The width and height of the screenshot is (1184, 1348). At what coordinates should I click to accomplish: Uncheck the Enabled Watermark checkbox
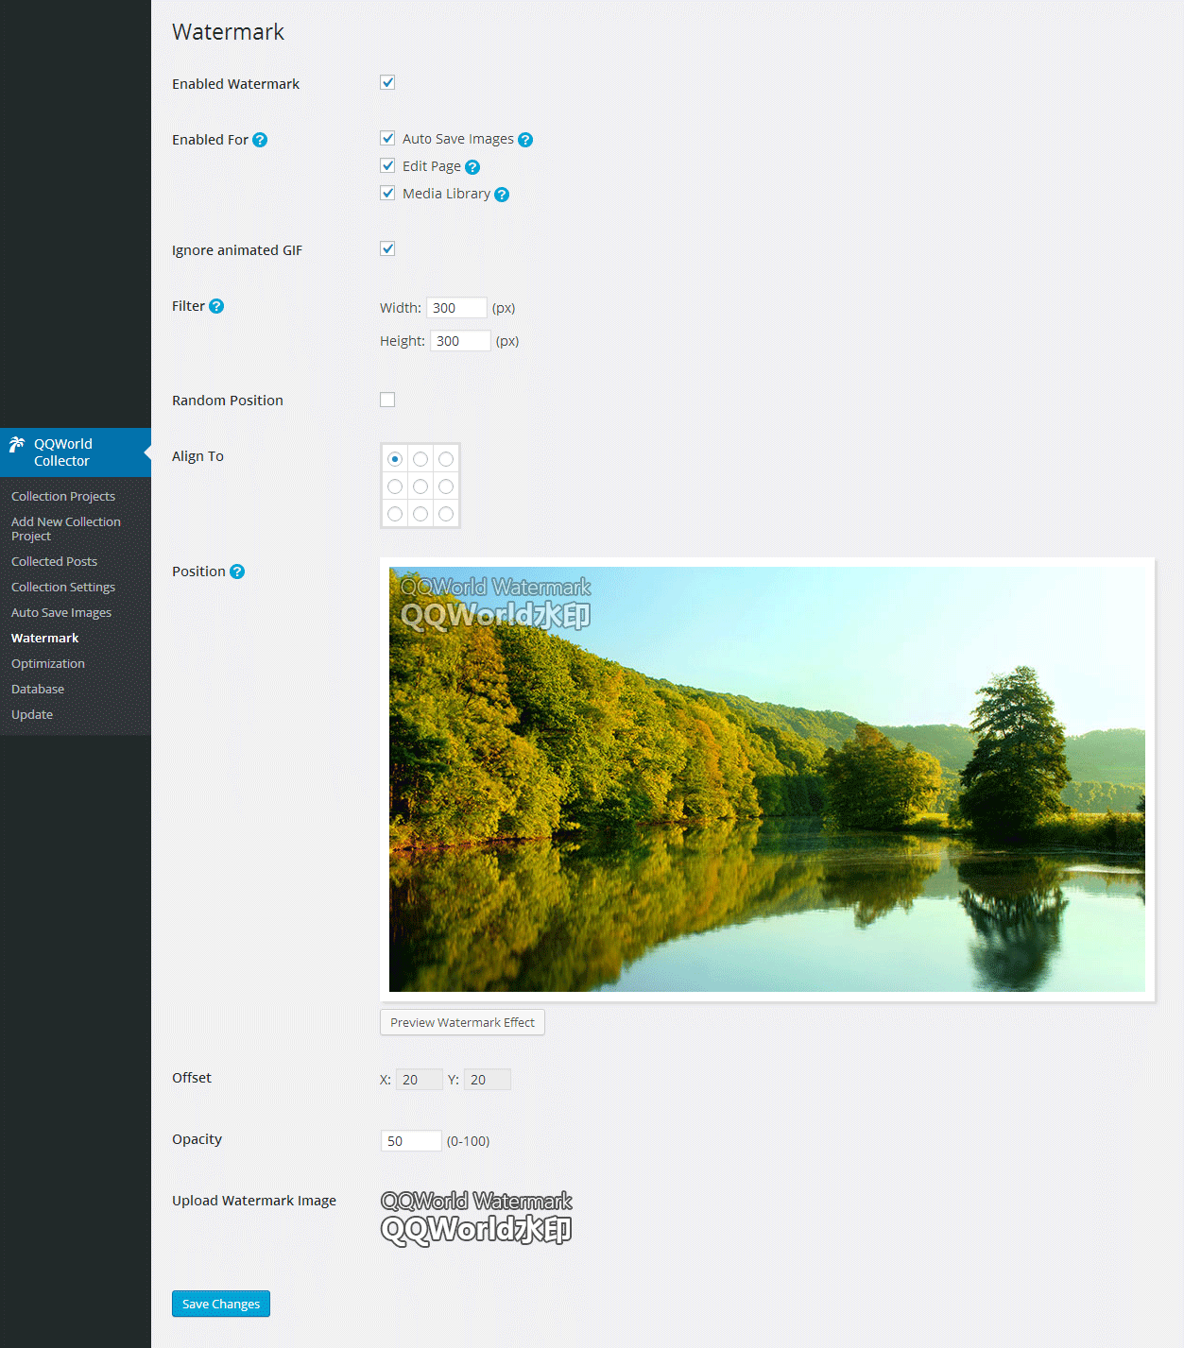tap(387, 82)
